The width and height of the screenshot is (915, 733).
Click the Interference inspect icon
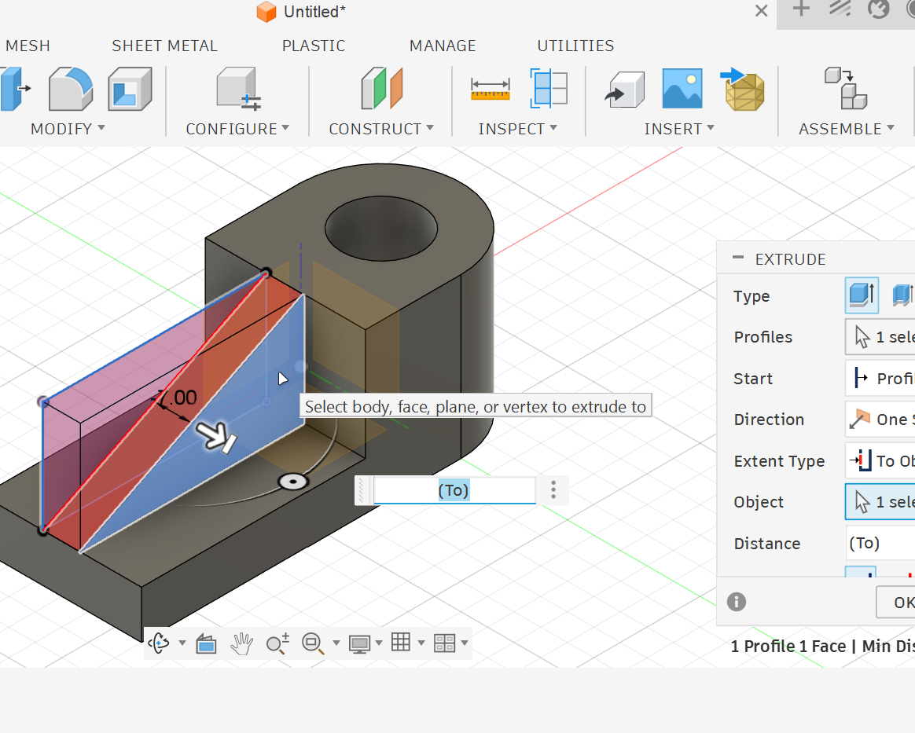pos(549,89)
